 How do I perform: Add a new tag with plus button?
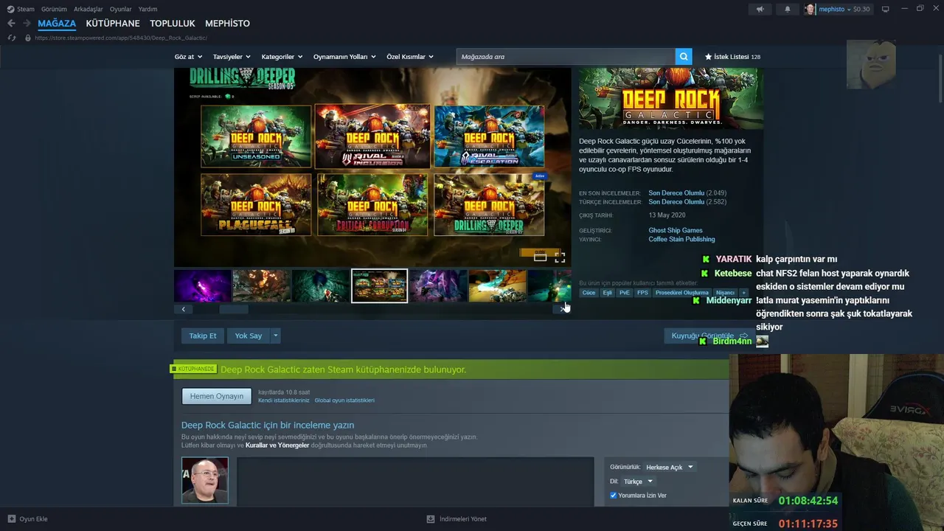click(x=743, y=293)
